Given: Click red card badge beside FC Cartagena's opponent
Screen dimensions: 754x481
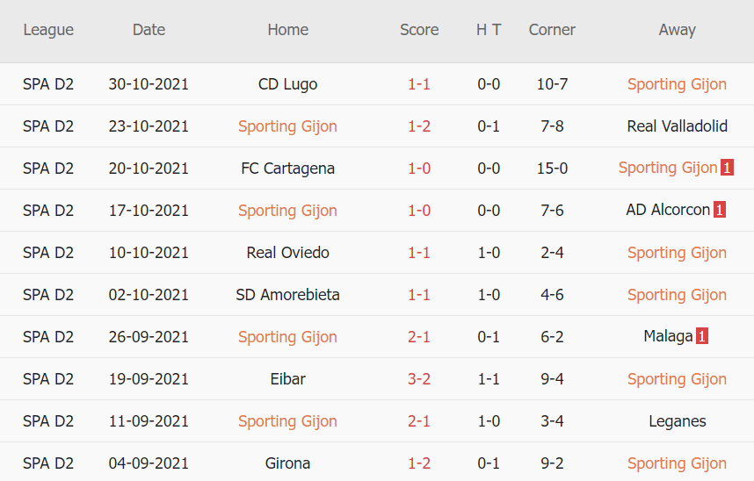Looking at the screenshot, I should tap(727, 168).
